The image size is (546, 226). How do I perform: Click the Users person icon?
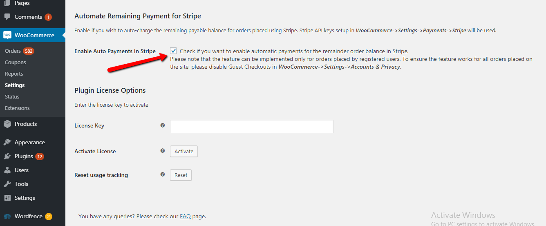[7, 170]
